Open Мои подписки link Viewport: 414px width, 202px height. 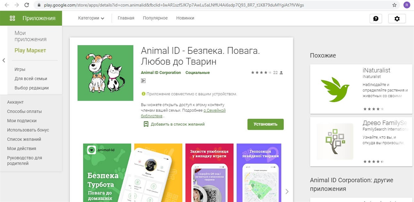(22, 121)
